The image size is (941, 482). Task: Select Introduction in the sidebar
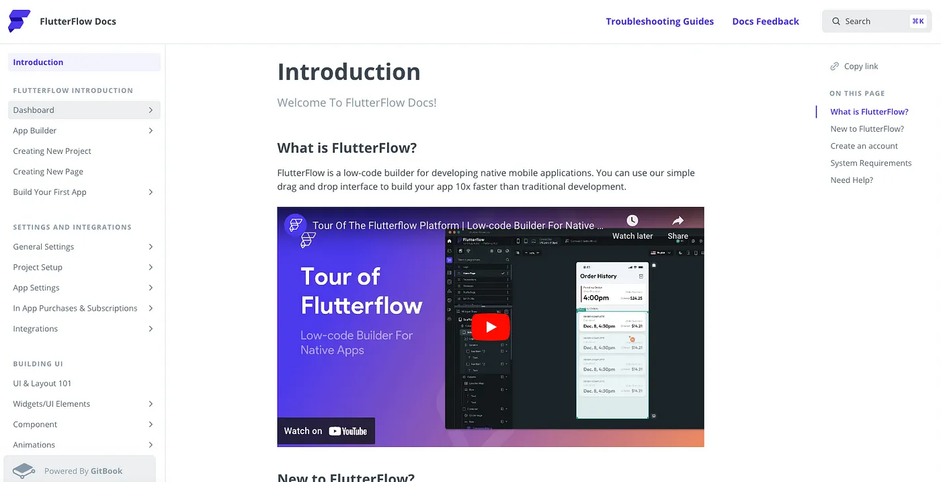pyautogui.click(x=38, y=63)
